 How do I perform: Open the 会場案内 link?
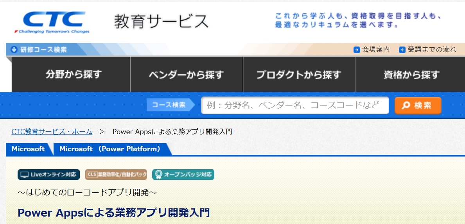(376, 50)
